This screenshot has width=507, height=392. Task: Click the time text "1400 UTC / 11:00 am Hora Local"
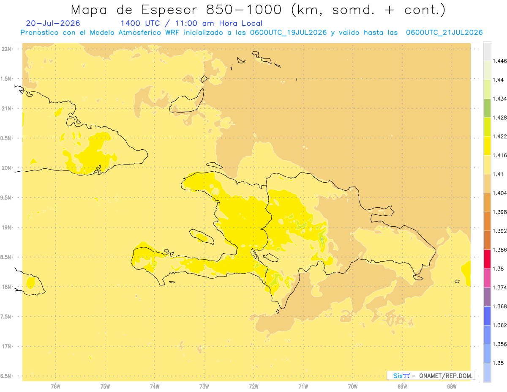[191, 23]
